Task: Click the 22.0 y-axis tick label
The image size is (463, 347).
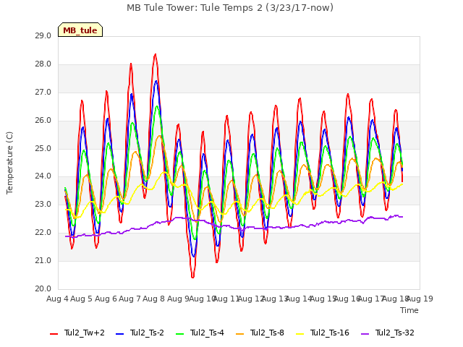Action: tap(43, 233)
